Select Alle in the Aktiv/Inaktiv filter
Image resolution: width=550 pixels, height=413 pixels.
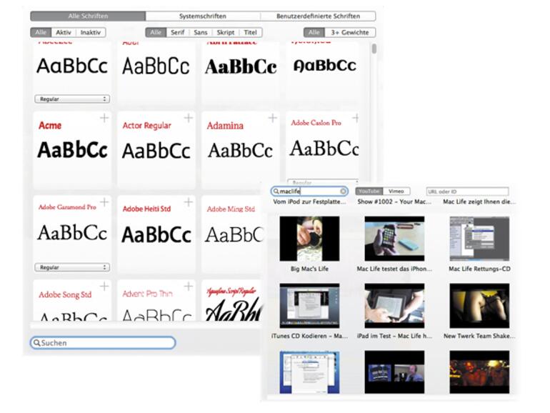point(41,32)
